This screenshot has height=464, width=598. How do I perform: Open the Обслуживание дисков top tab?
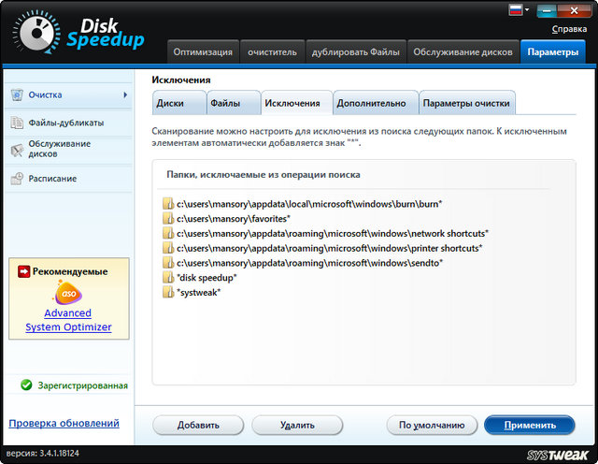click(x=463, y=52)
